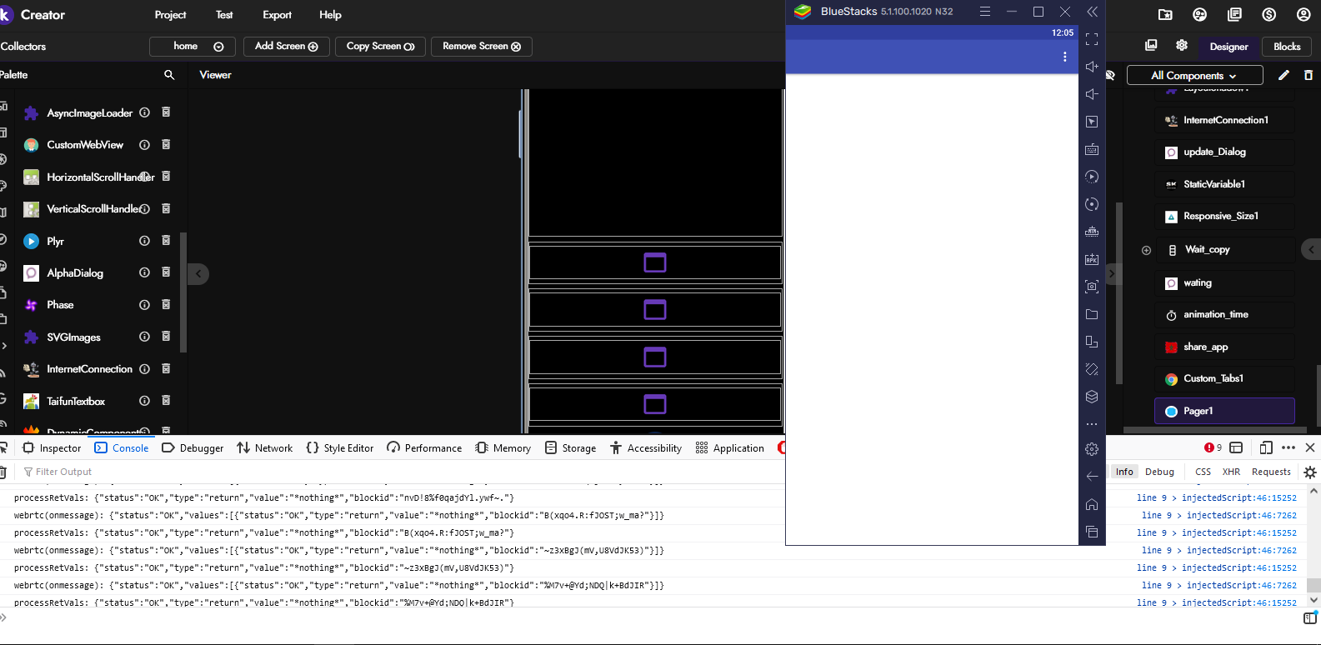Toggle the CSS log filter
The image size is (1321, 645).
[1203, 472]
